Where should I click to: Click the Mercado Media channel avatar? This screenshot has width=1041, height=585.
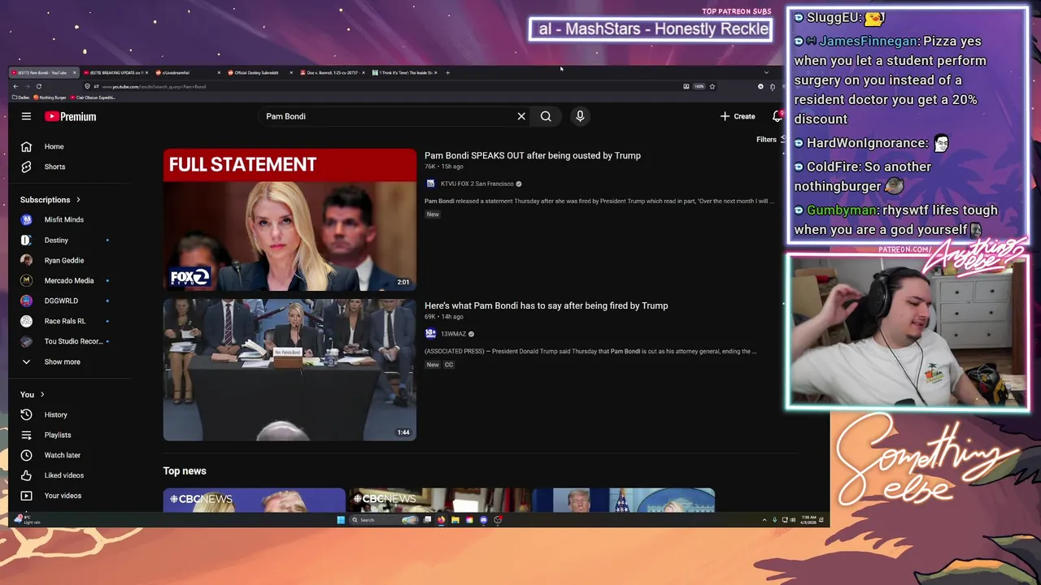tap(26, 280)
